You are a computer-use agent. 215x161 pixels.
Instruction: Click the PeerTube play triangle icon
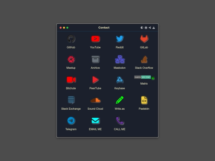(x=96, y=80)
